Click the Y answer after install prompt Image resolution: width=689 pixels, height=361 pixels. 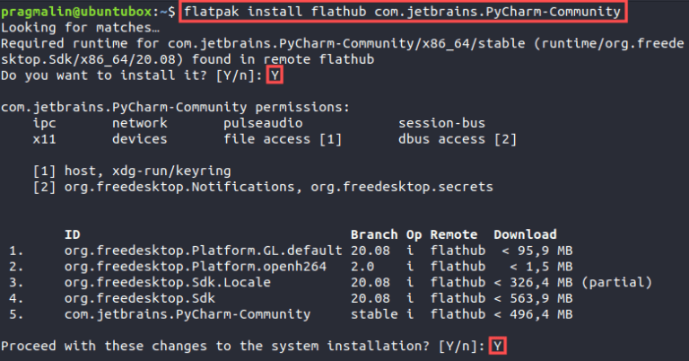pos(275,75)
